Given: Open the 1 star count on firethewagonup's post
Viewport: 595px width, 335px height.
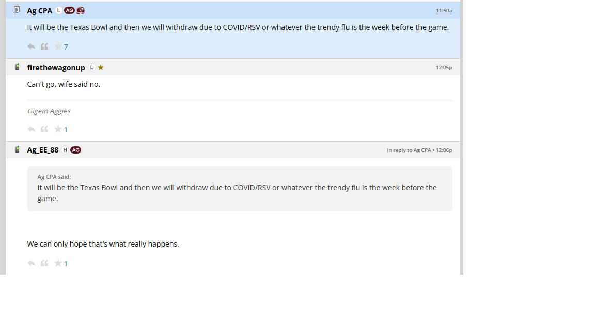Looking at the screenshot, I should pos(66,130).
